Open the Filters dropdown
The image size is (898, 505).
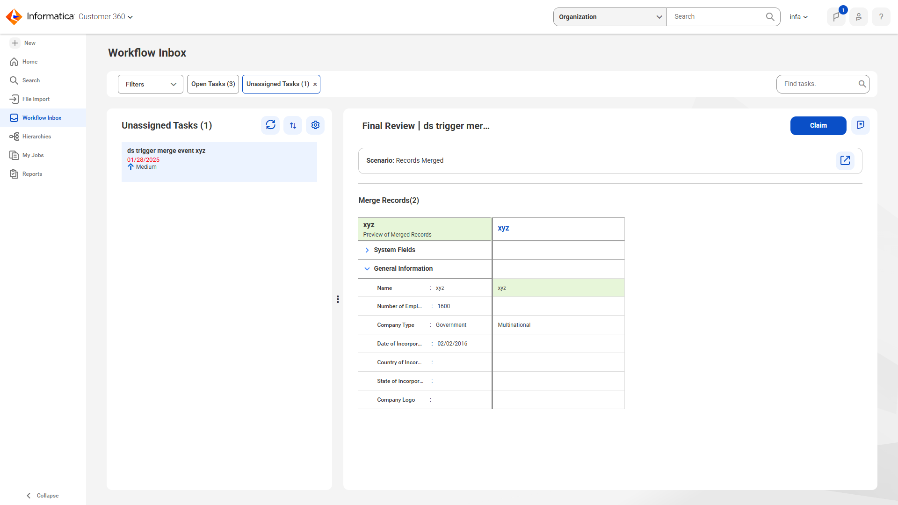tap(151, 84)
